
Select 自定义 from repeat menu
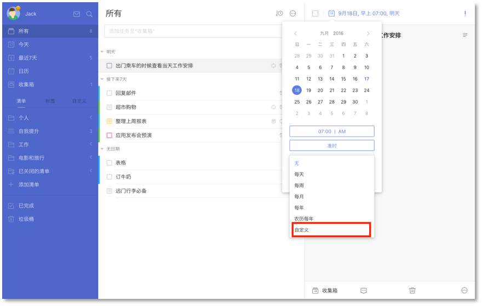[x=331, y=230]
